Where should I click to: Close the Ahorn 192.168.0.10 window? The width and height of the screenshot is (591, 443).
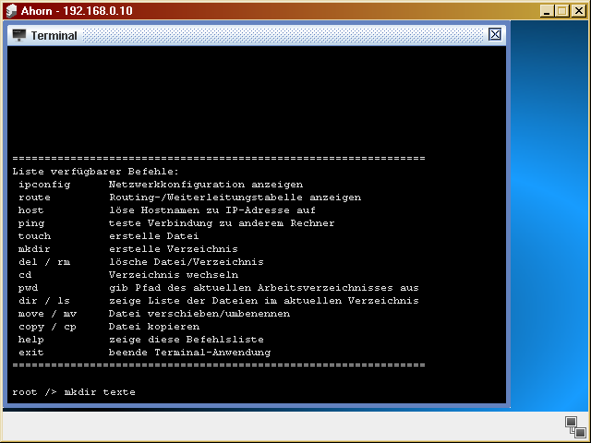(x=578, y=10)
